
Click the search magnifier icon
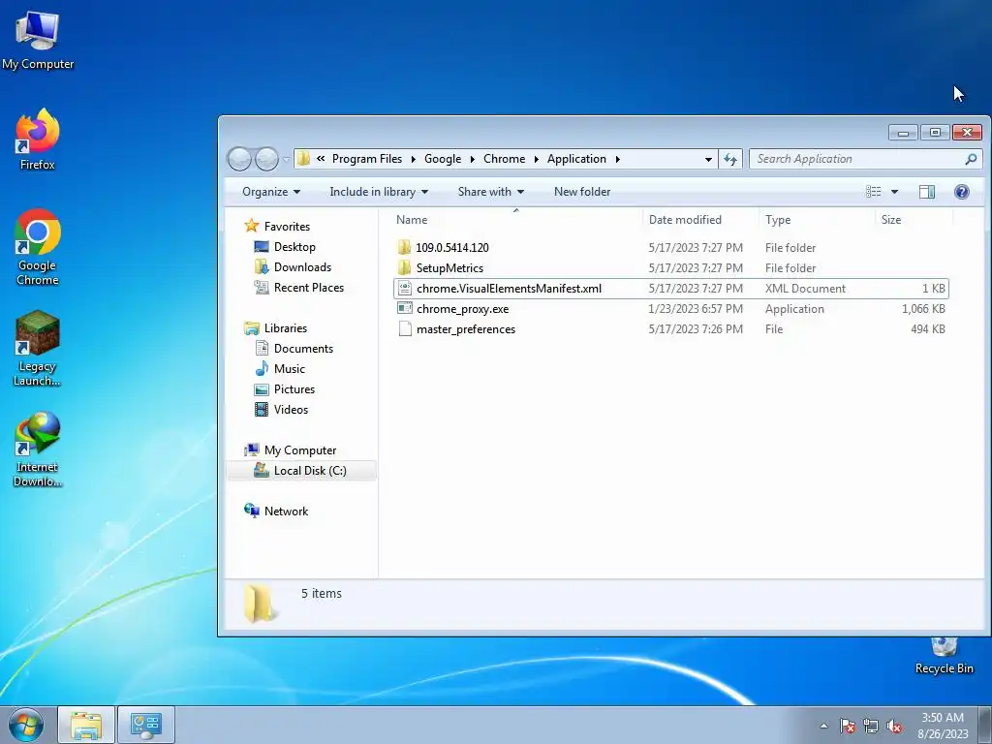[971, 159]
